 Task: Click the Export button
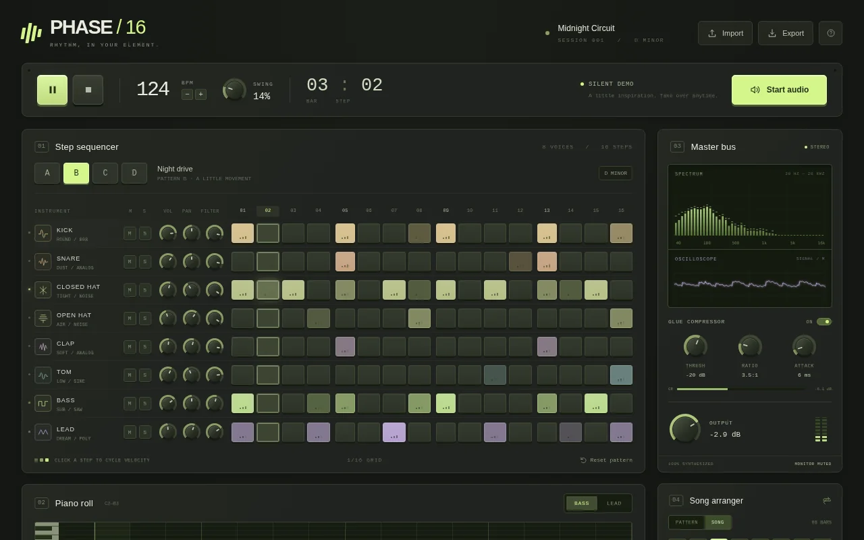[x=786, y=33]
